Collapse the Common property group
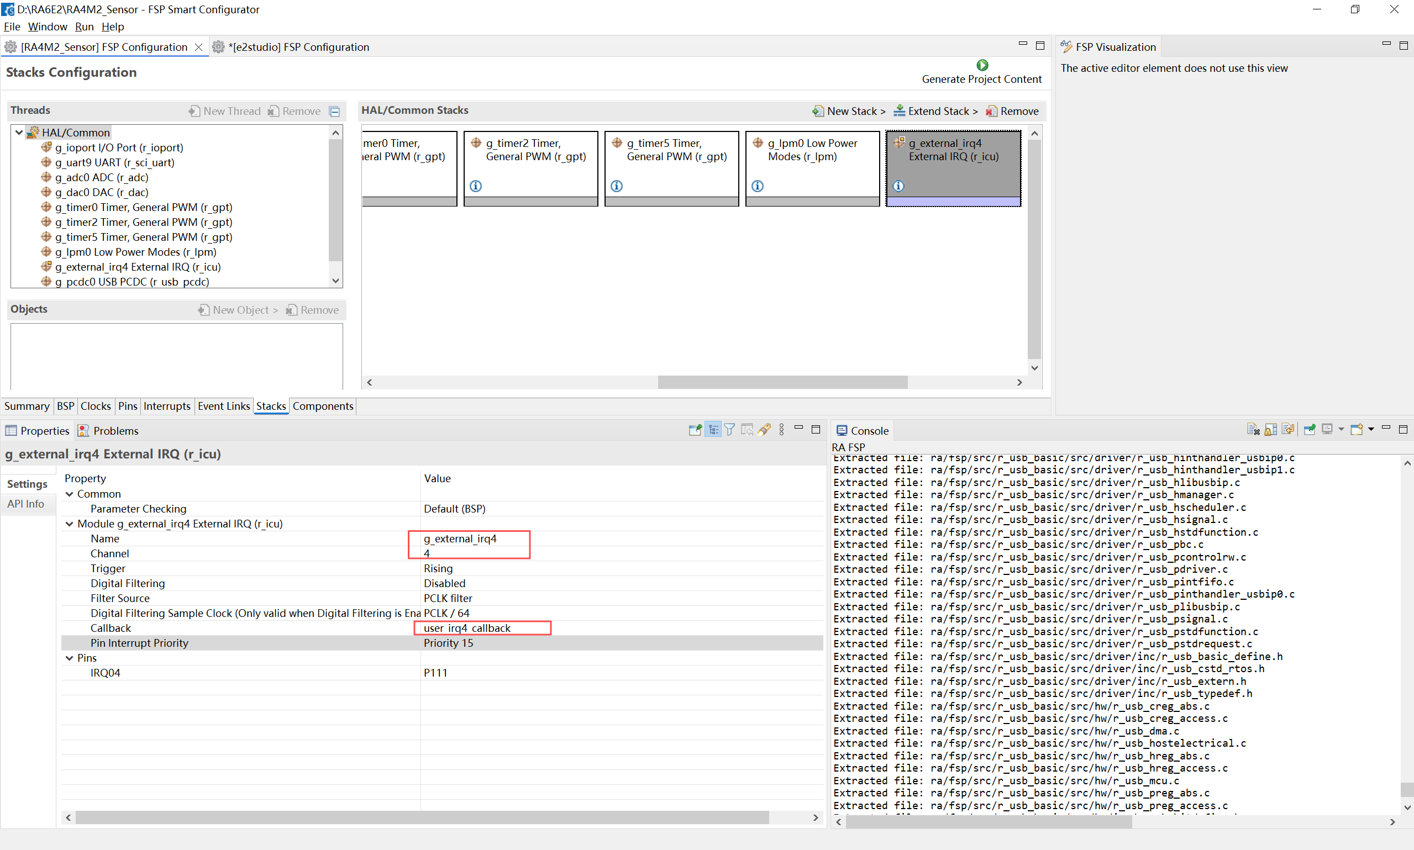Viewport: 1414px width, 850px height. click(x=69, y=494)
